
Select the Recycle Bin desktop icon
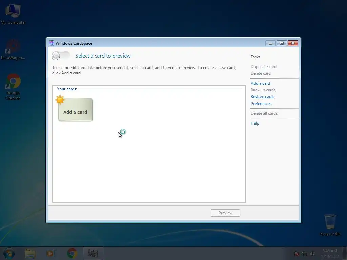click(330, 225)
